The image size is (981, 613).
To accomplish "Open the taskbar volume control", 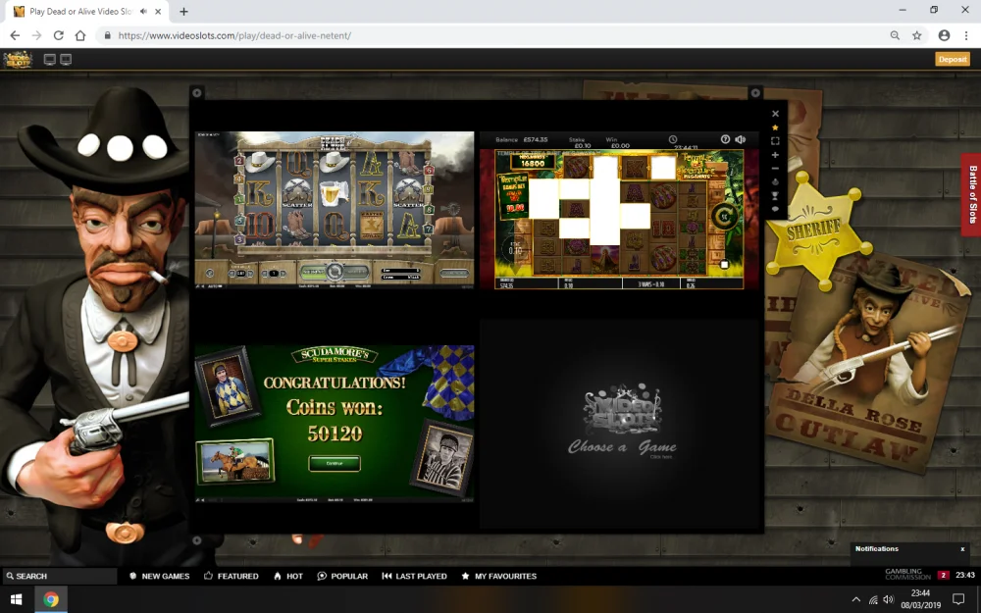I will pos(889,600).
